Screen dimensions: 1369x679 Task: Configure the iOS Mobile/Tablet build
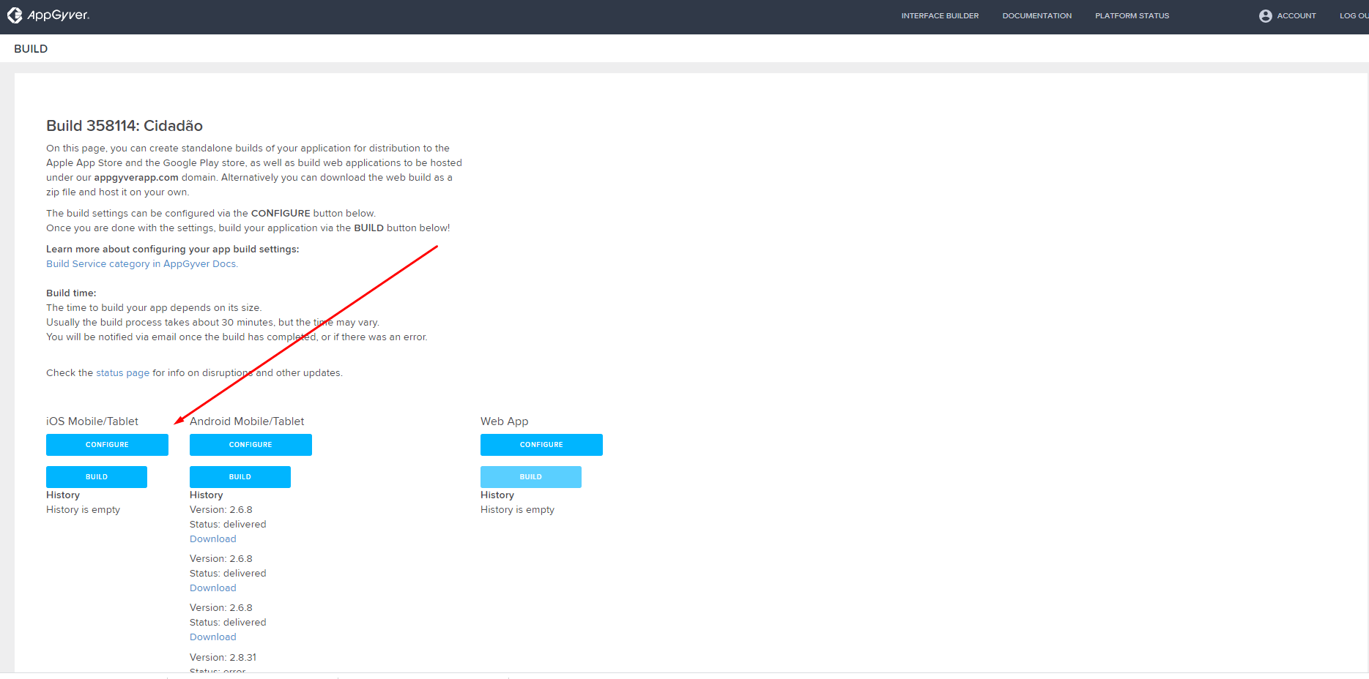pyautogui.click(x=107, y=445)
